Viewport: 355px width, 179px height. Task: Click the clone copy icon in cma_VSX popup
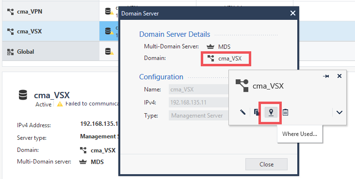(x=257, y=112)
